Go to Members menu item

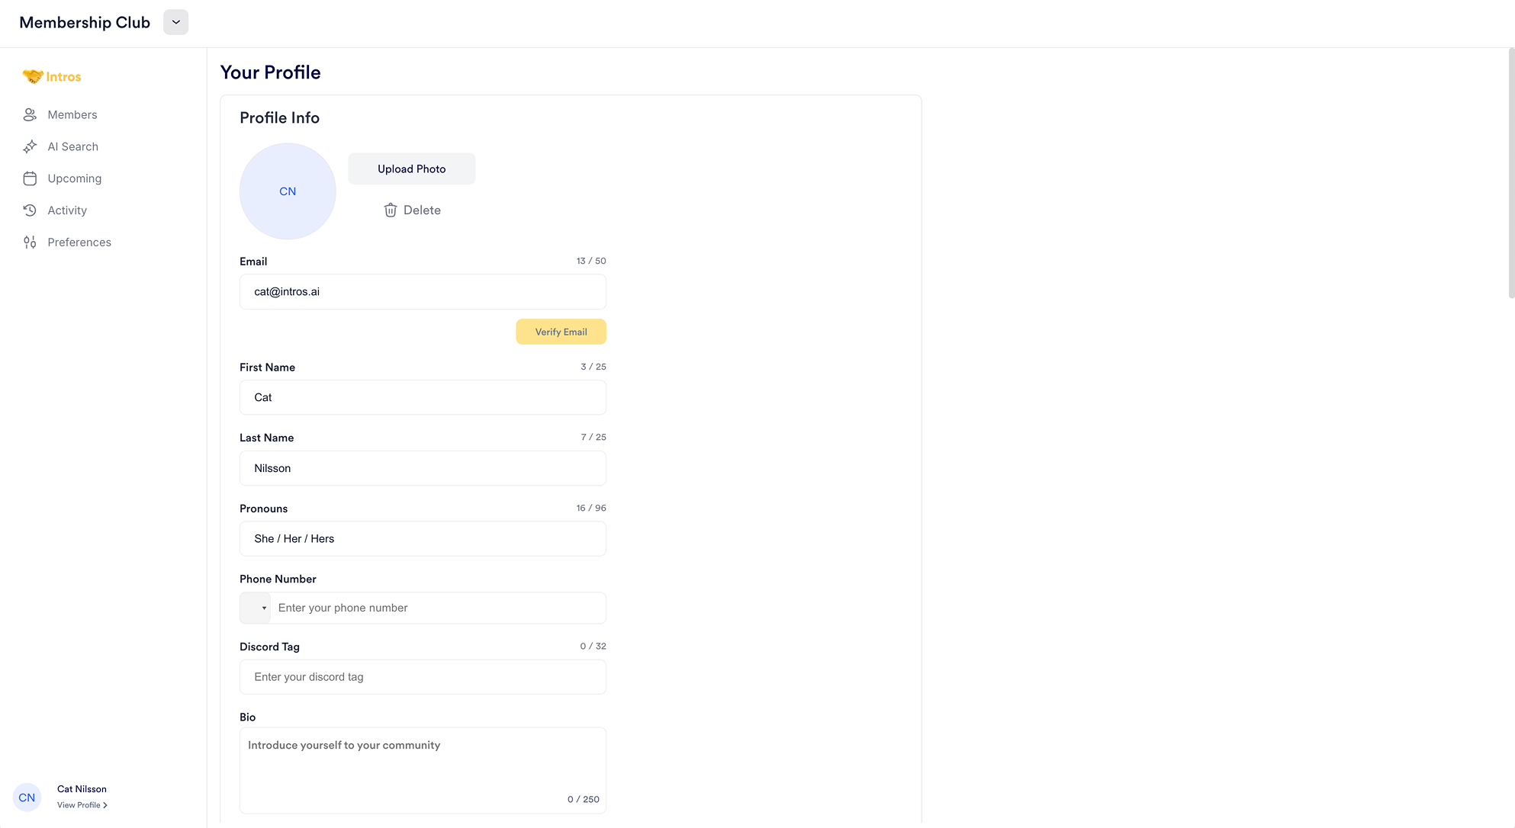[72, 114]
